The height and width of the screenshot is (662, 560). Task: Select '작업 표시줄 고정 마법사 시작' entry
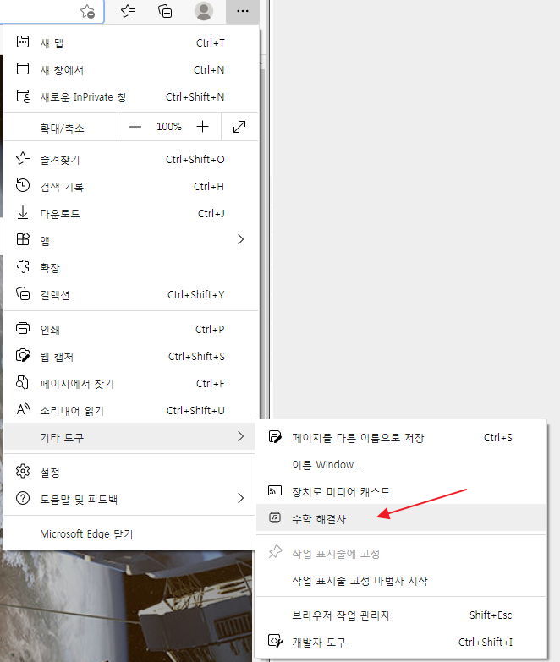point(401,581)
